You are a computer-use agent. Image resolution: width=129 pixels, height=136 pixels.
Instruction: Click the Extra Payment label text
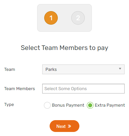pyautogui.click(x=110, y=105)
